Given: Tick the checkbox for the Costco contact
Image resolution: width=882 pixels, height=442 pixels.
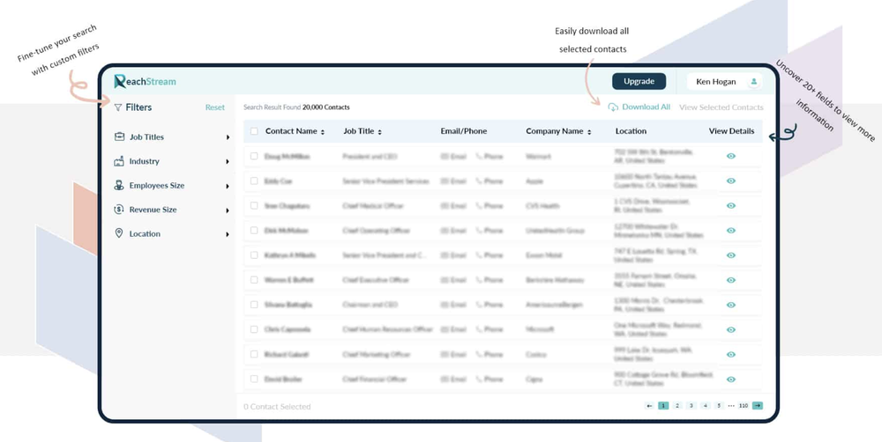Looking at the screenshot, I should [x=254, y=354].
